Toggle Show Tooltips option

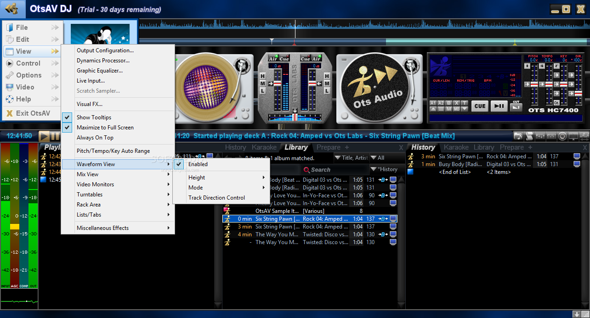94,117
